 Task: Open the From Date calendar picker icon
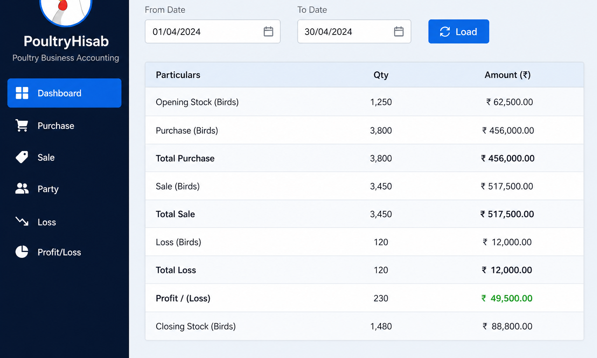click(x=269, y=31)
